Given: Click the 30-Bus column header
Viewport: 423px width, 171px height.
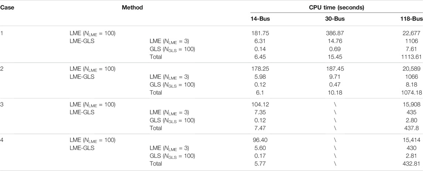Looking at the screenshot, I should (x=335, y=20).
